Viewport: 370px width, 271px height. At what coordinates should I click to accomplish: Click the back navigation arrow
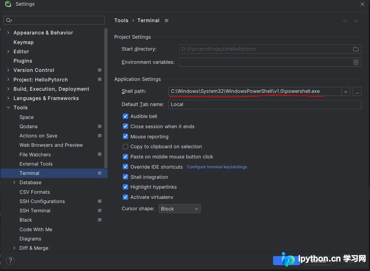point(345,21)
